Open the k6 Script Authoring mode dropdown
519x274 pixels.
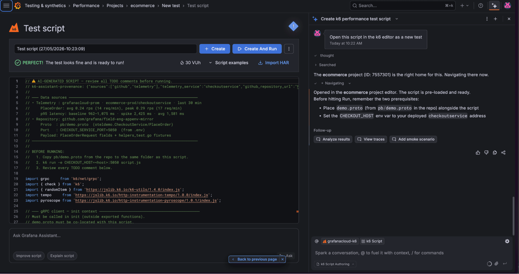point(335,264)
